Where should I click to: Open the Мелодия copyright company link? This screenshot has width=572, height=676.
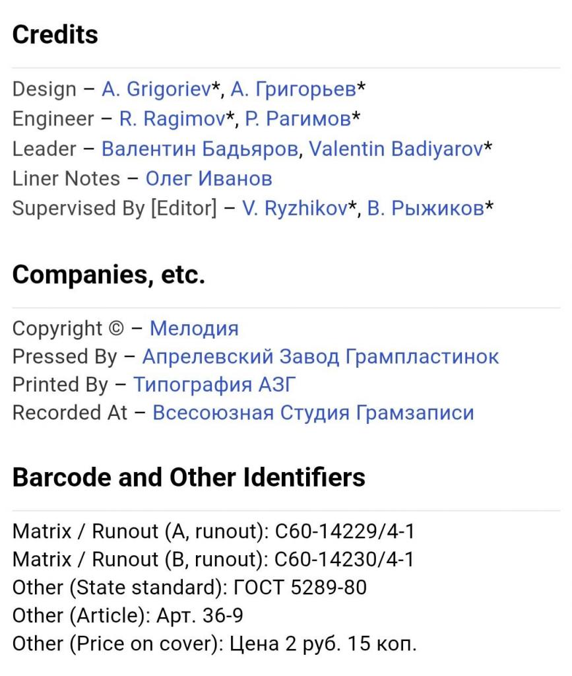tap(194, 328)
